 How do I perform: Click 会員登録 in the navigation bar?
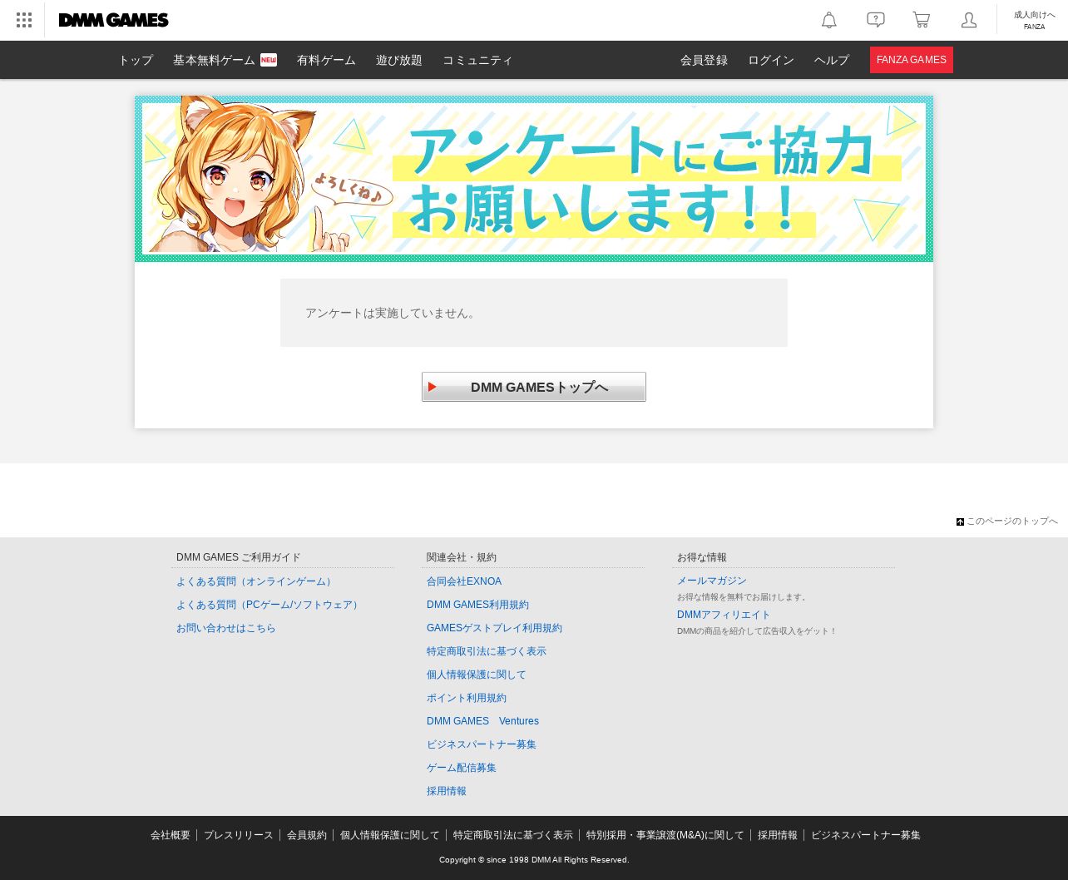(x=704, y=60)
